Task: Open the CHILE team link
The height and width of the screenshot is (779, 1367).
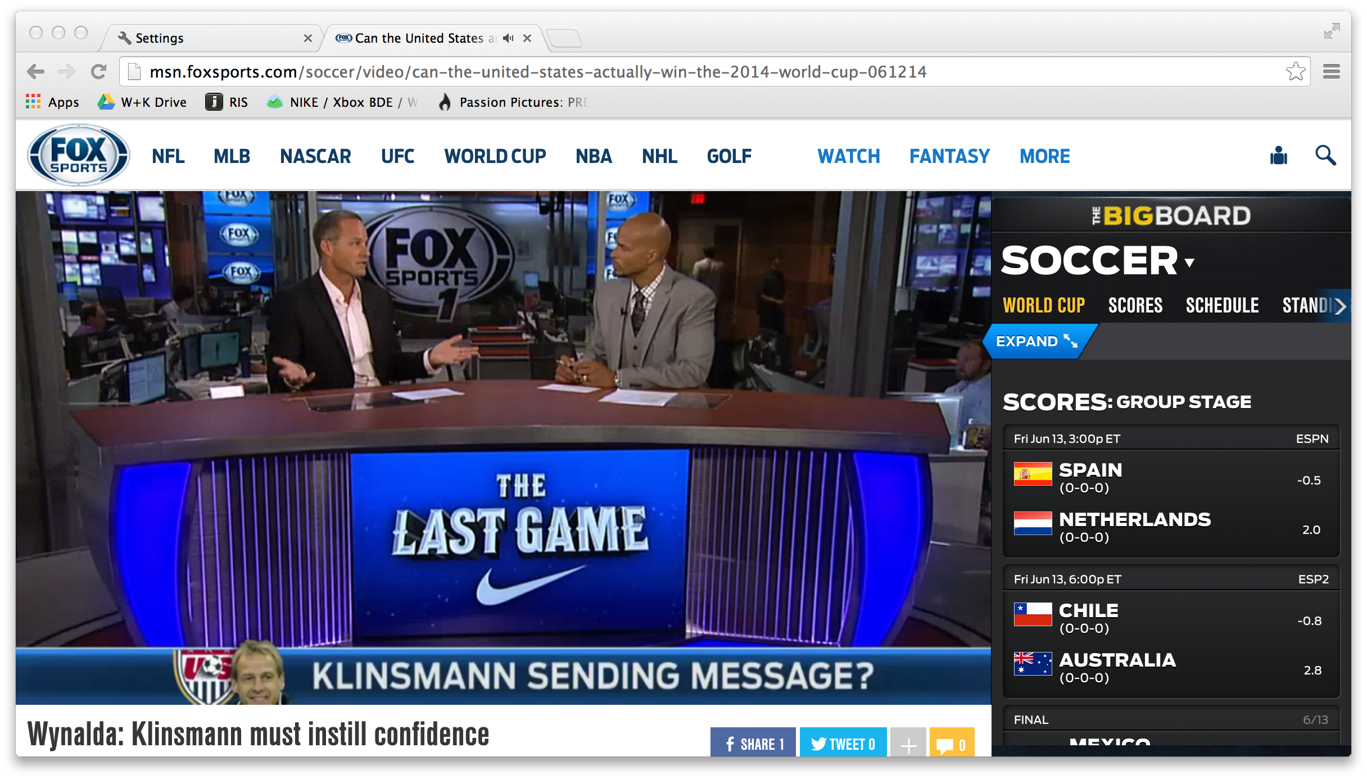Action: (1088, 610)
